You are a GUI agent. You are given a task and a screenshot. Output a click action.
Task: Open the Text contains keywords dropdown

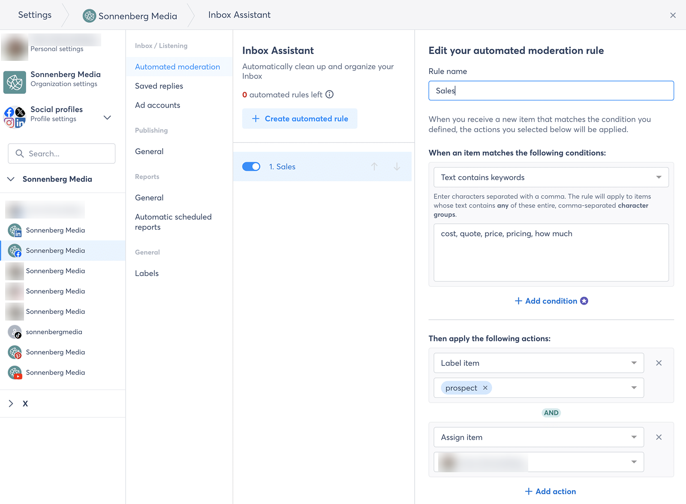coord(551,177)
